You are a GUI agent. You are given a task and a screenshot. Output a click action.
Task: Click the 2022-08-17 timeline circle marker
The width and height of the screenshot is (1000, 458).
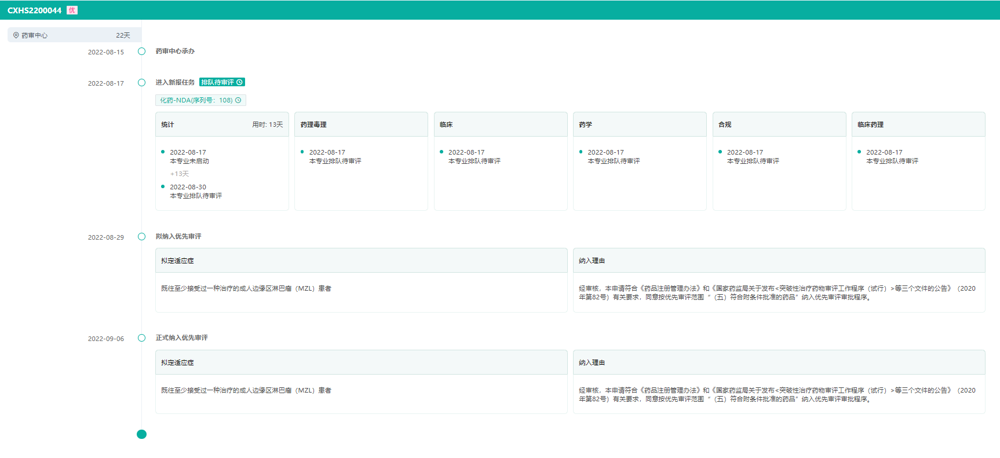(x=141, y=83)
